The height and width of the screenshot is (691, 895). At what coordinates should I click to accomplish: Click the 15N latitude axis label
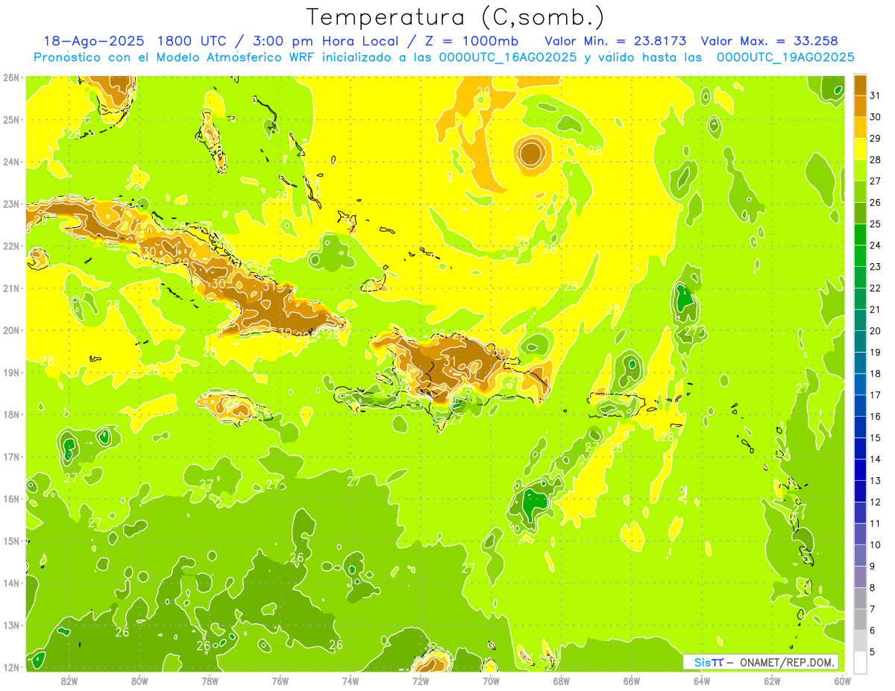pyautogui.click(x=11, y=540)
